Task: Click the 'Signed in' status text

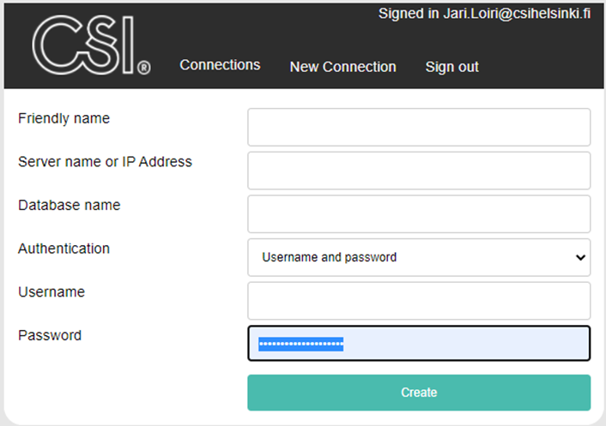Action: click(409, 14)
